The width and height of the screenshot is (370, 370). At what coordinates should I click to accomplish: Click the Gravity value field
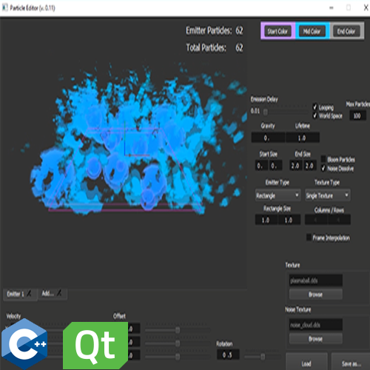coord(269,138)
